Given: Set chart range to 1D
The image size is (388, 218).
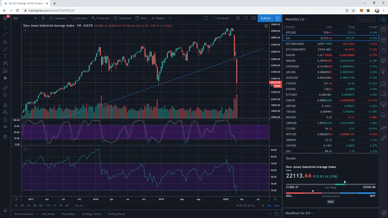Looking at the screenshot, I should [x=16, y=206].
